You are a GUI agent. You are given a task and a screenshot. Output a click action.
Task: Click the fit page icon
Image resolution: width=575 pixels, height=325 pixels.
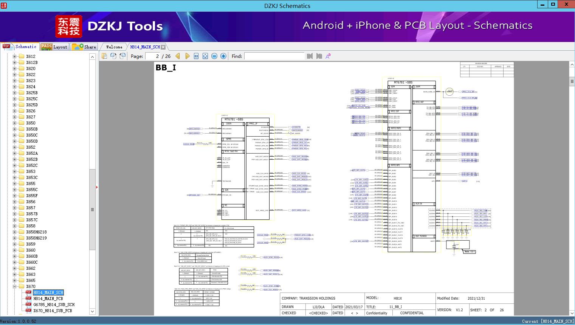pos(205,56)
